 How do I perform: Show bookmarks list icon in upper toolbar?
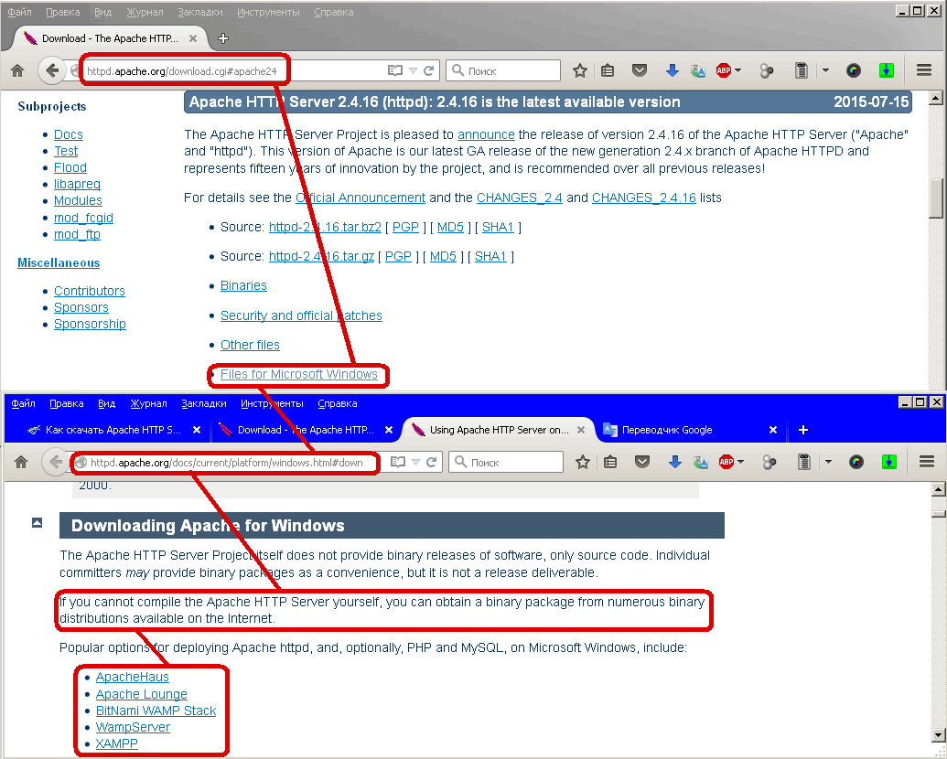point(608,70)
